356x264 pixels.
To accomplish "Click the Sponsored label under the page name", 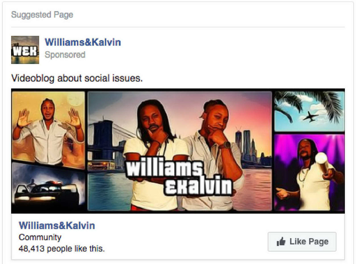I will 65,55.
